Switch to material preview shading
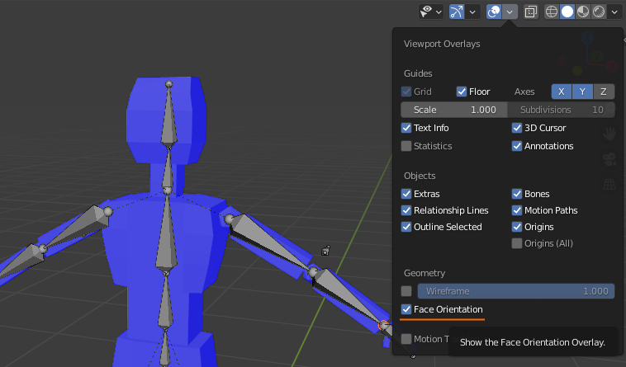Screen dimensions: 626x367 coord(582,12)
